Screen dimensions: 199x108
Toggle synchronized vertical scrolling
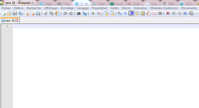coord(106,13)
